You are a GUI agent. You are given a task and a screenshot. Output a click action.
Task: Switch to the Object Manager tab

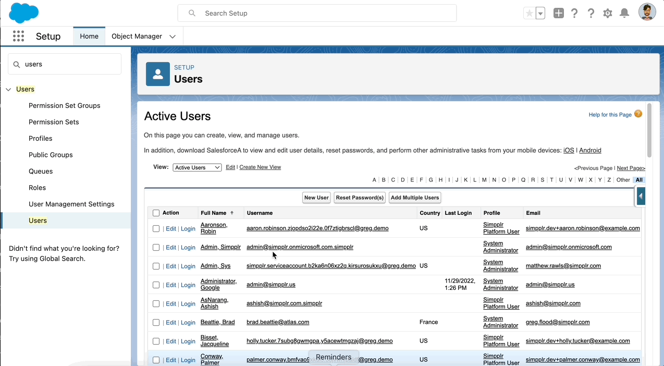[137, 36]
